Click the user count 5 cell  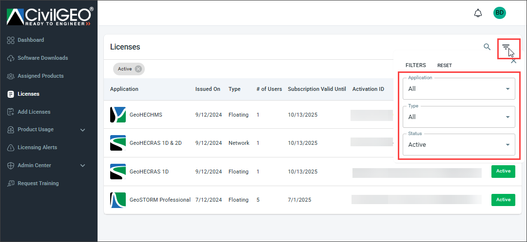point(258,200)
